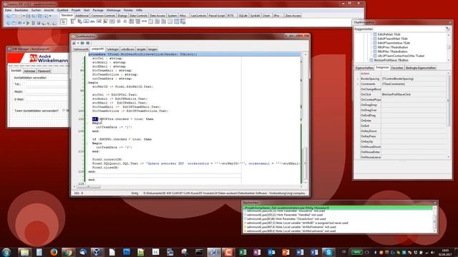Expand the BorderSpacing property in the Objektinspektor
The image size is (458, 257).
pos(358,79)
